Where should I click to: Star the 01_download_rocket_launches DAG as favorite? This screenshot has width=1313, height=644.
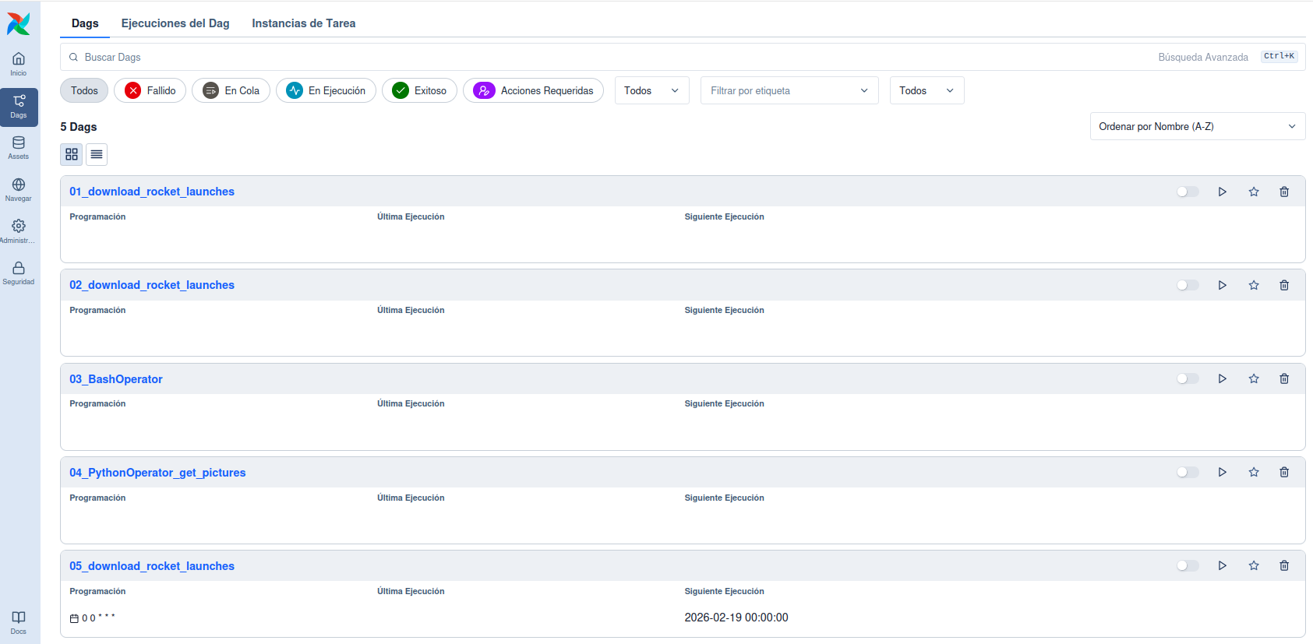1253,192
